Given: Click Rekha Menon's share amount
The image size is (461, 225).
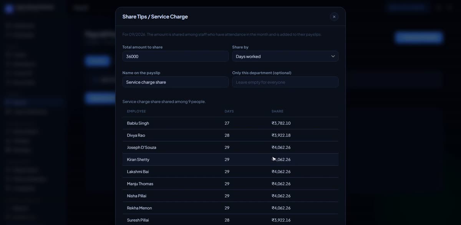Looking at the screenshot, I should (x=281, y=208).
